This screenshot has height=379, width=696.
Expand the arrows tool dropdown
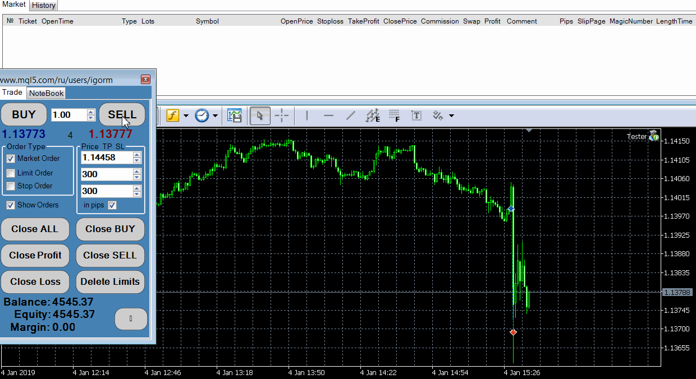(452, 116)
